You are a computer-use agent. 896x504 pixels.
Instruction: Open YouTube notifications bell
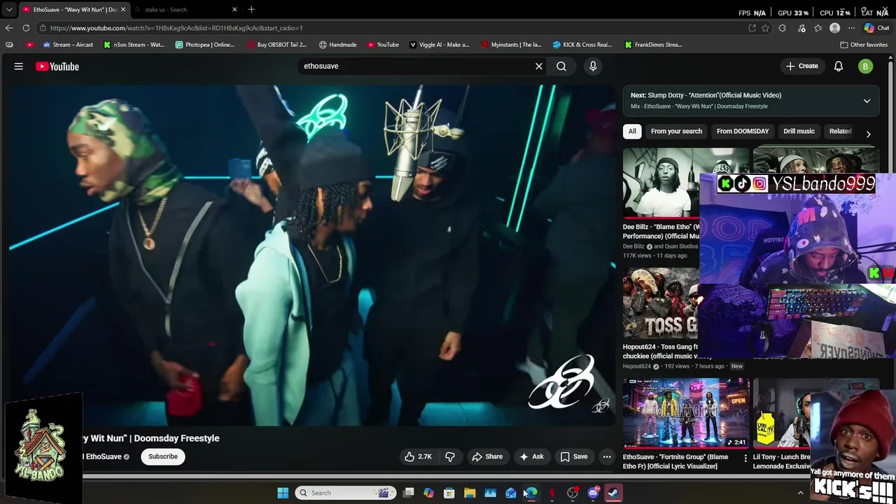click(839, 66)
